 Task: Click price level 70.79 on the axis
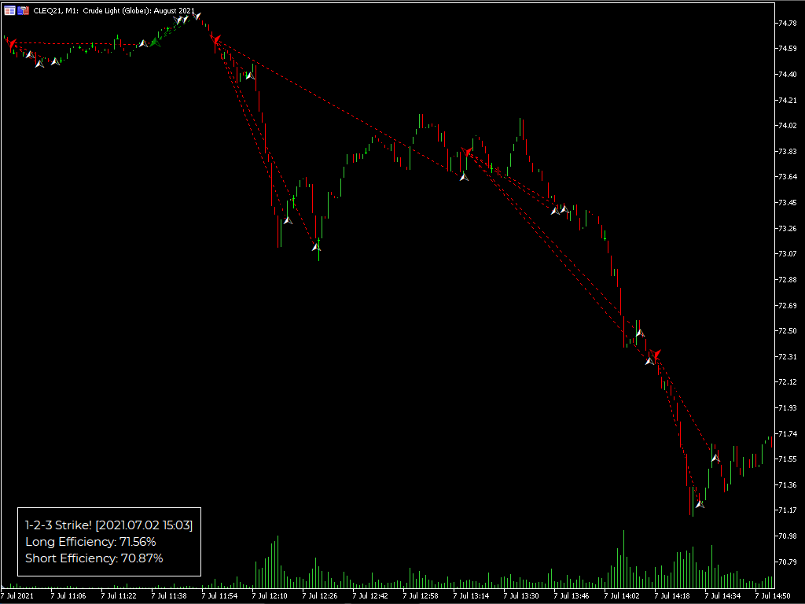[788, 562]
